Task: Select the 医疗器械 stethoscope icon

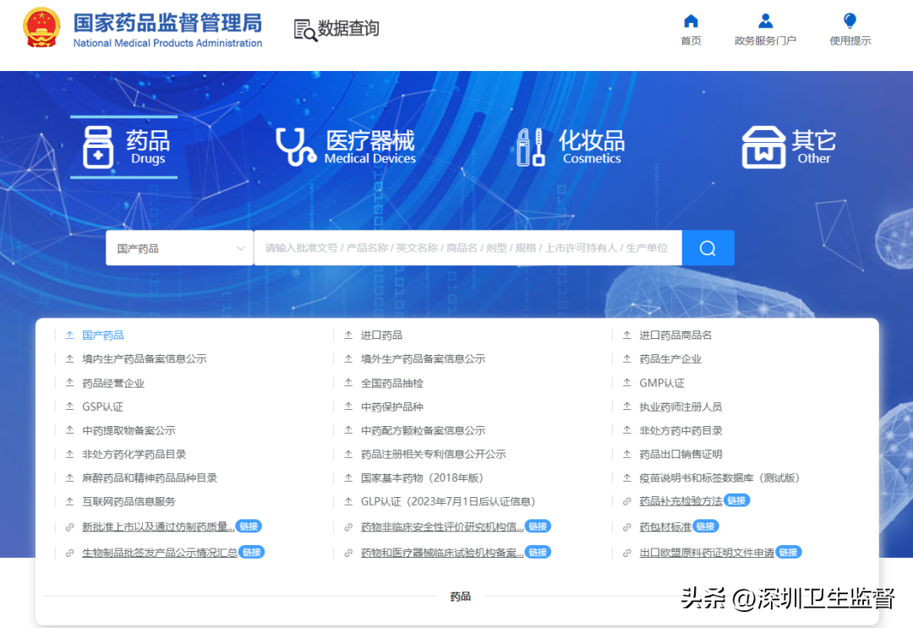Action: point(296,147)
